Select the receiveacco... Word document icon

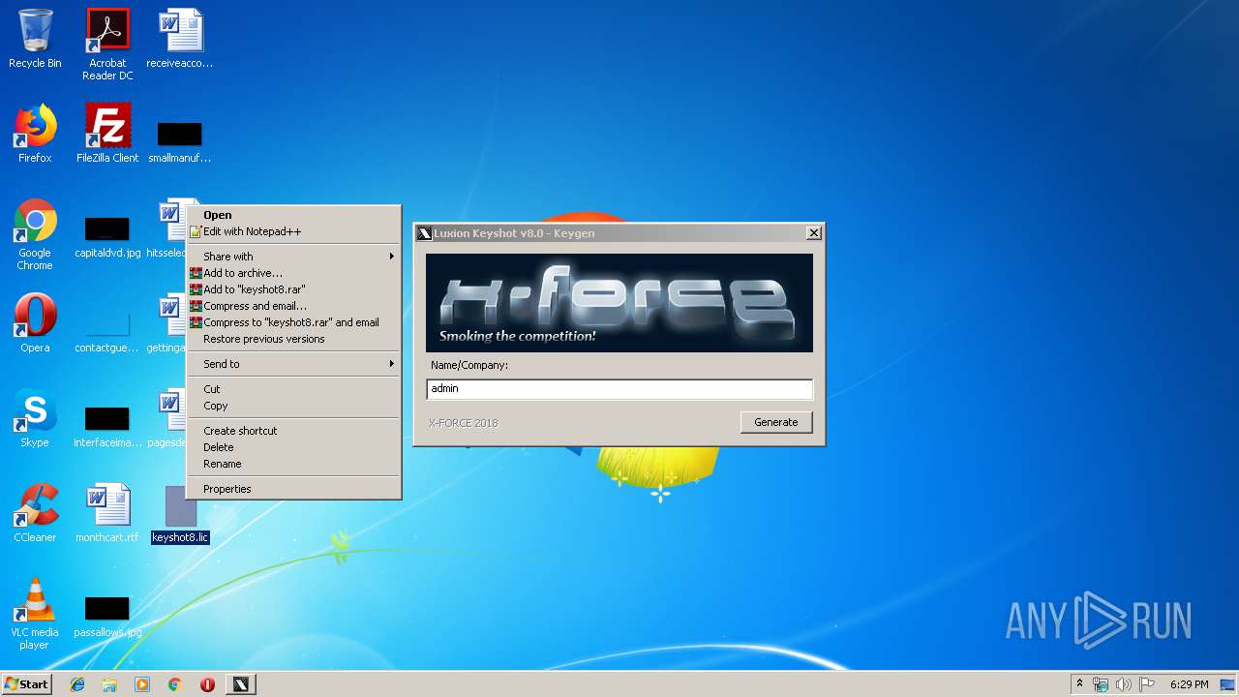pos(180,39)
